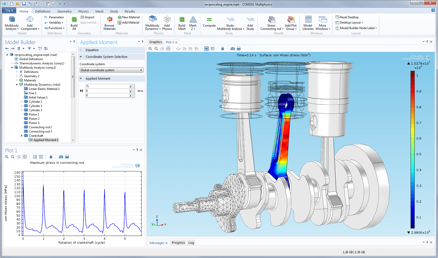The height and width of the screenshot is (258, 438).
Task: Click zoom box icon in Plot 2 toolbar
Action: pos(162,49)
